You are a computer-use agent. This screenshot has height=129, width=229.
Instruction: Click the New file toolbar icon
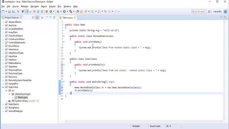(3, 11)
